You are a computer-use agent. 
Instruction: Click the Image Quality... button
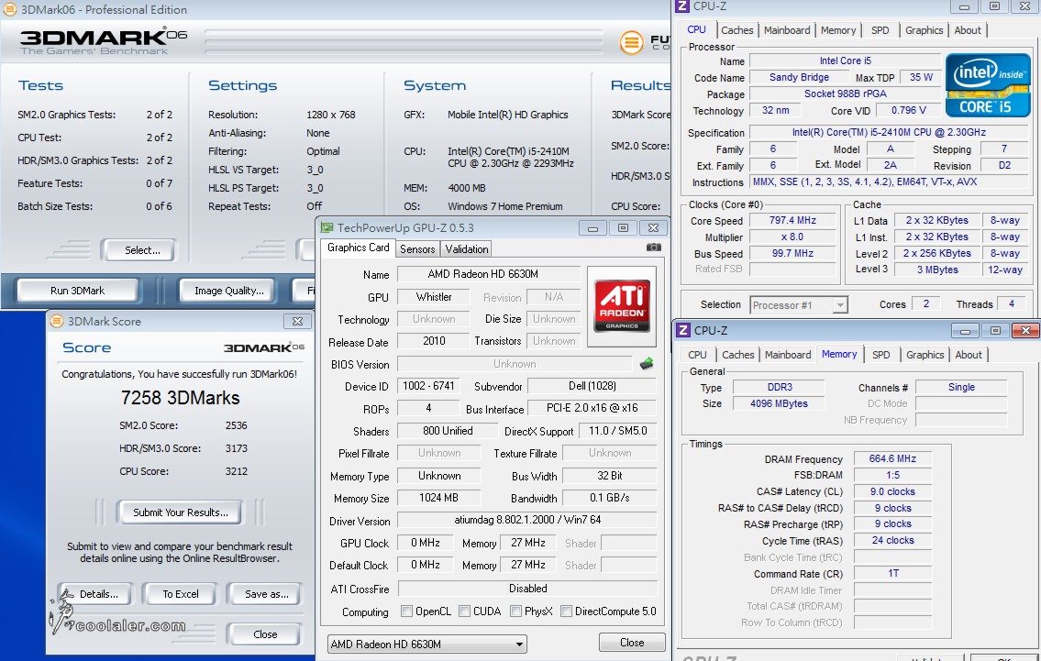(x=229, y=290)
